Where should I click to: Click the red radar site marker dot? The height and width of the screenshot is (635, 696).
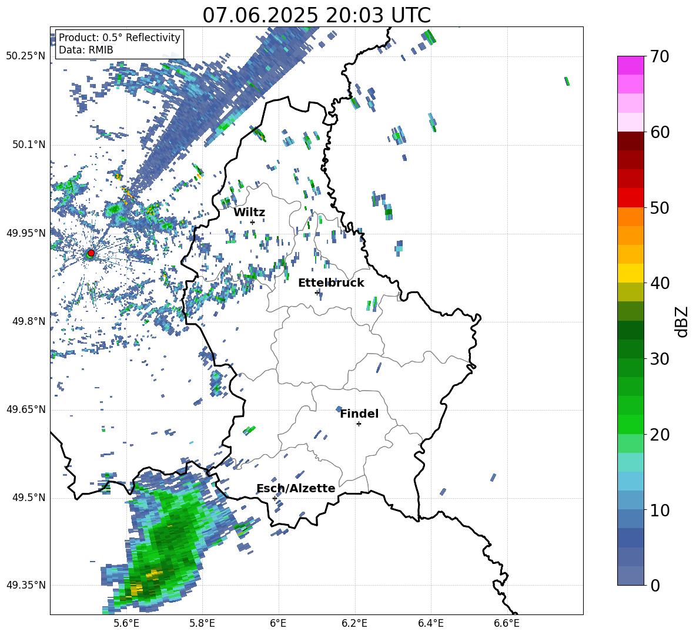(x=91, y=253)
